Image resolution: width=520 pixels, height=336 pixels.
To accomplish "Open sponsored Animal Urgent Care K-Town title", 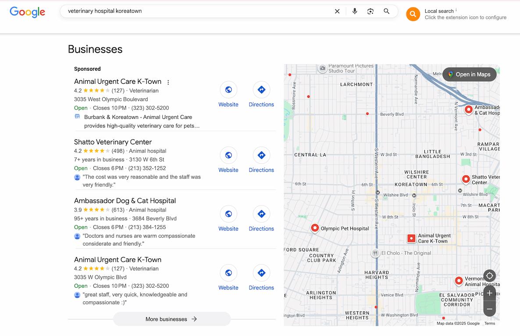I will 118,82.
